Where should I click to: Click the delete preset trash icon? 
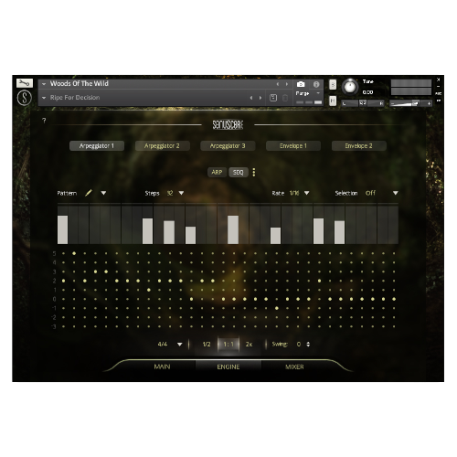285,98
